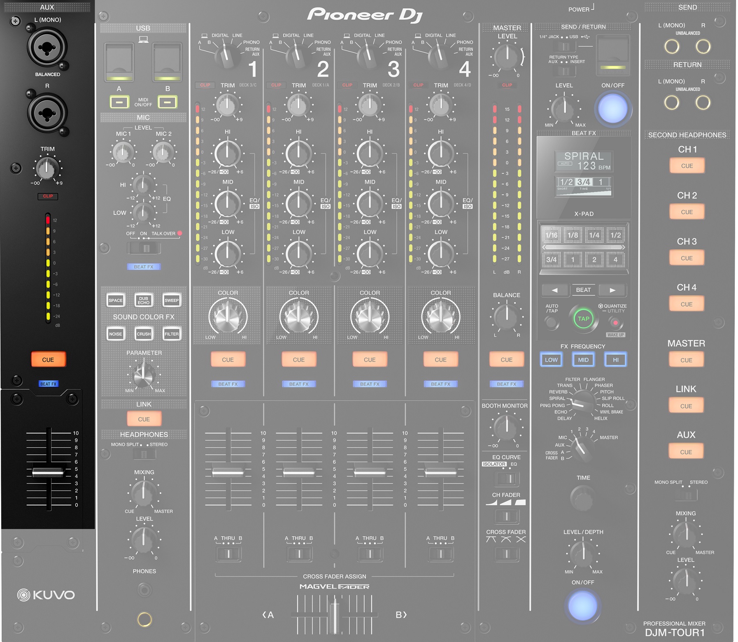Screen dimensions: 738x642
Task: Click channel 2 HI EQ knob
Action: pos(298,153)
